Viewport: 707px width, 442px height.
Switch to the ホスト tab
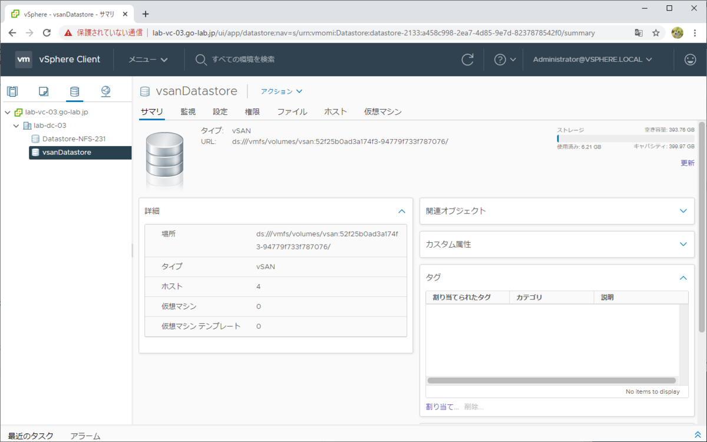(x=336, y=111)
